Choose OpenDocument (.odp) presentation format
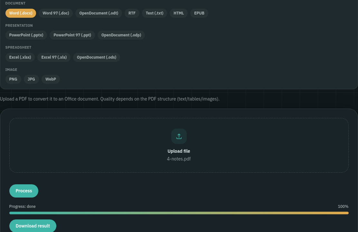 121,35
